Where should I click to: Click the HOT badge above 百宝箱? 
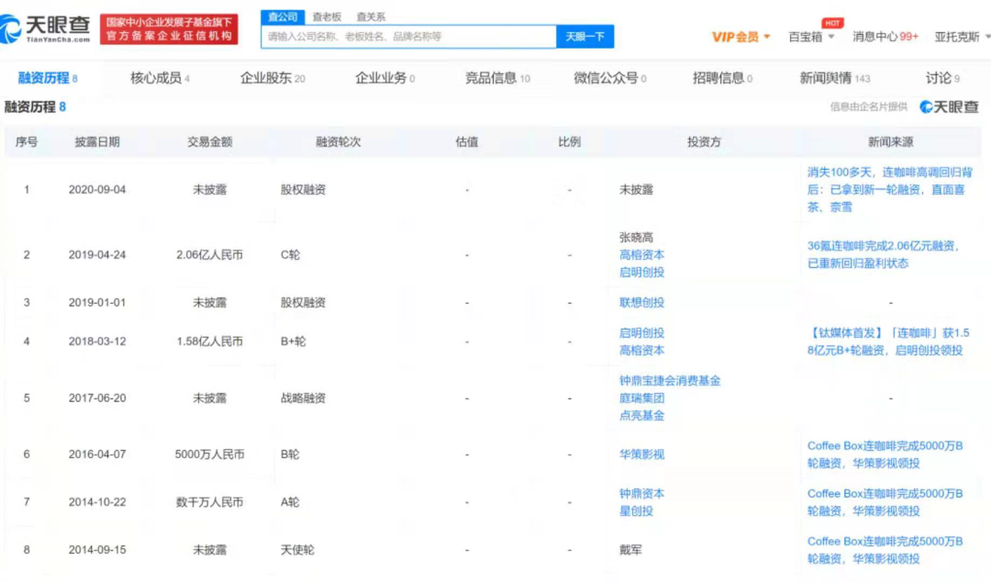click(831, 23)
